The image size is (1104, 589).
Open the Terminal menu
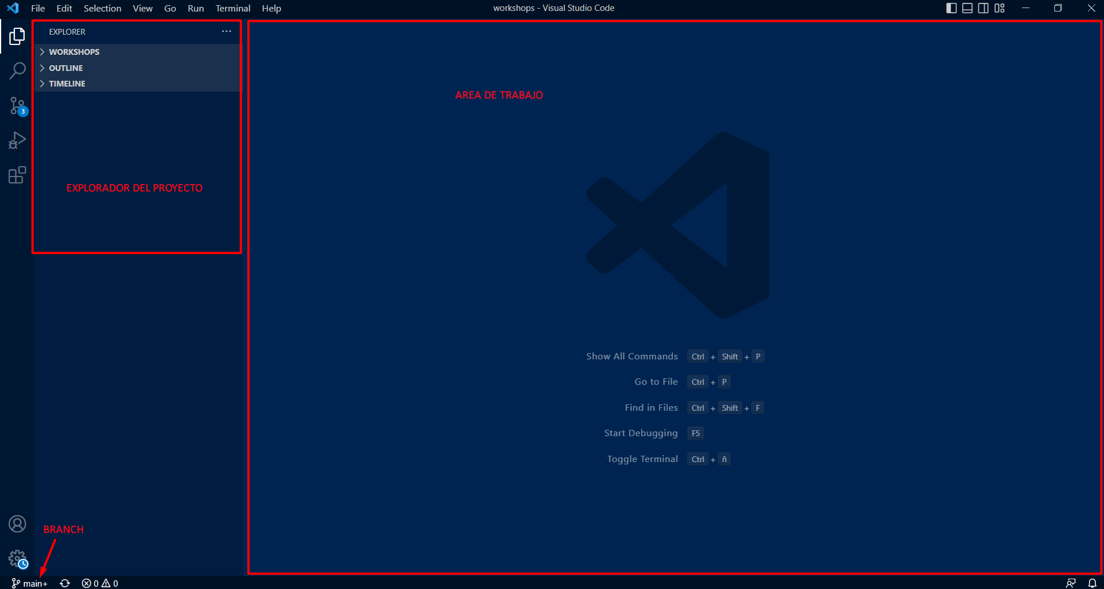pyautogui.click(x=233, y=8)
